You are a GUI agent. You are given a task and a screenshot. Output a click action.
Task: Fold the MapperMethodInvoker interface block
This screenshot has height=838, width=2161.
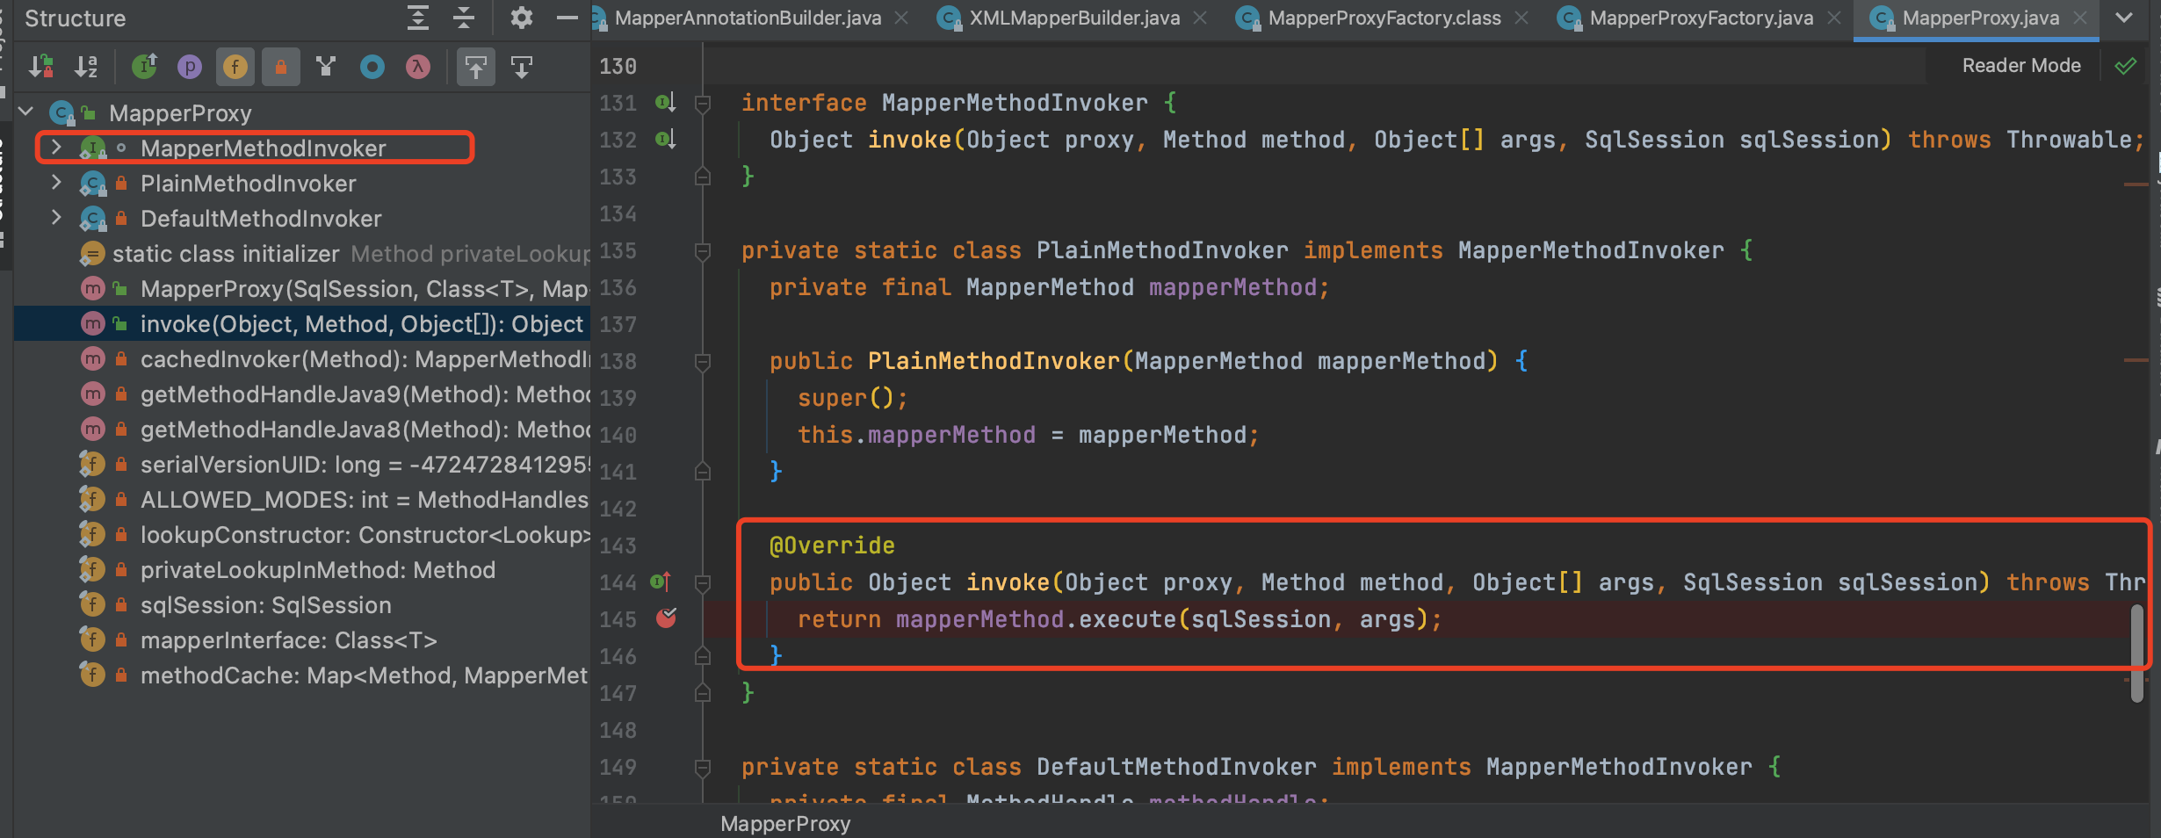(703, 105)
